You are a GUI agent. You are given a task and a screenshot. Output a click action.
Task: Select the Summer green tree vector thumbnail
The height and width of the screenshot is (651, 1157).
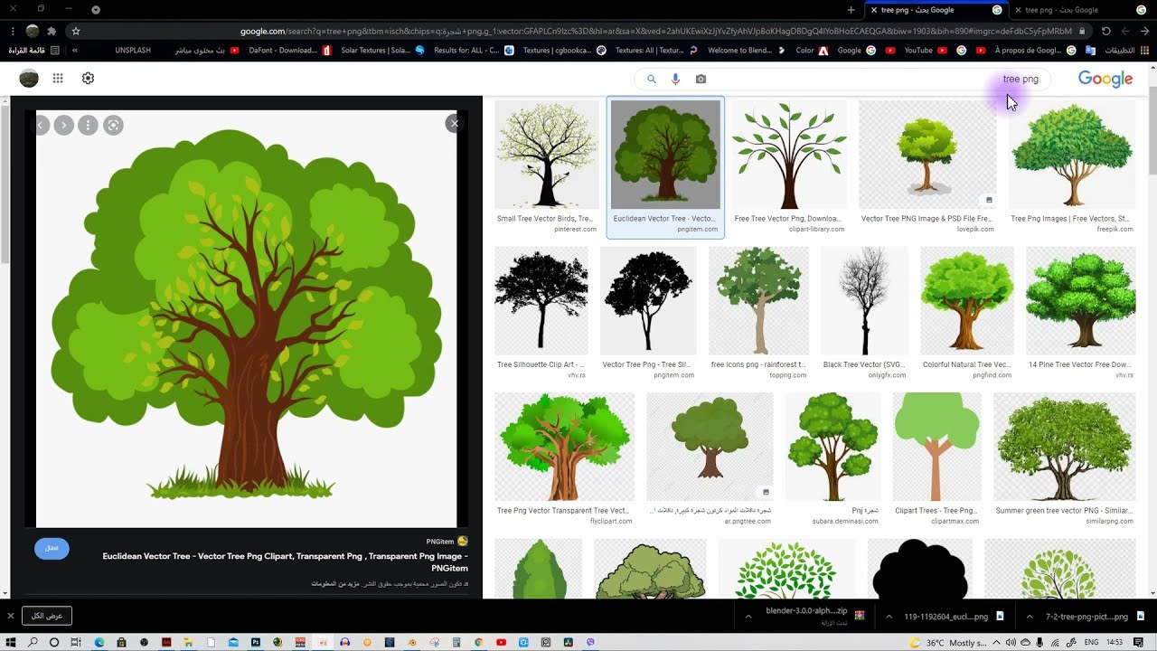pyautogui.click(x=1064, y=447)
